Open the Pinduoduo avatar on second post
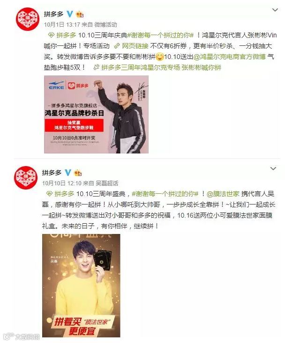Image resolution: width=299 pixels, height=343 pixels. [x=25, y=178]
